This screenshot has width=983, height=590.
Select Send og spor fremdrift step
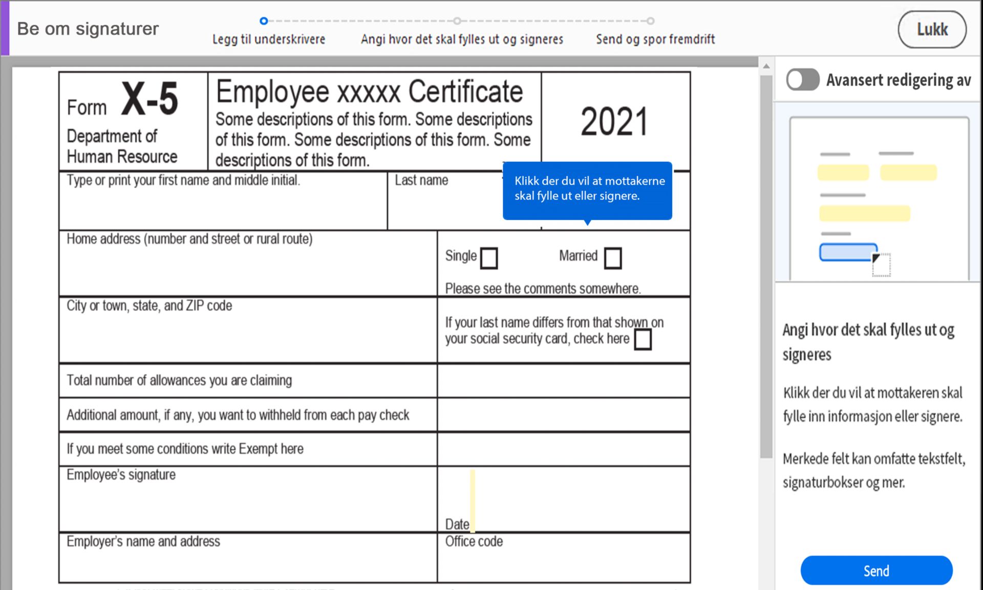click(x=655, y=39)
